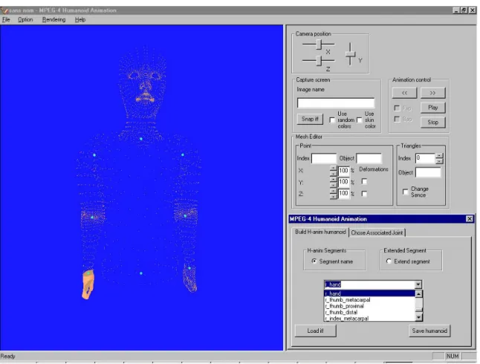Viewport: 480px width, 364px height.
Task: Click the Point Index input field
Action: click(x=324, y=158)
